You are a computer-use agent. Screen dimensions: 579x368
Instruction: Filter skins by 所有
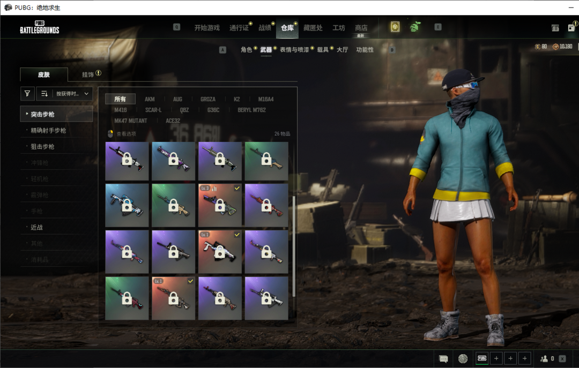(120, 99)
